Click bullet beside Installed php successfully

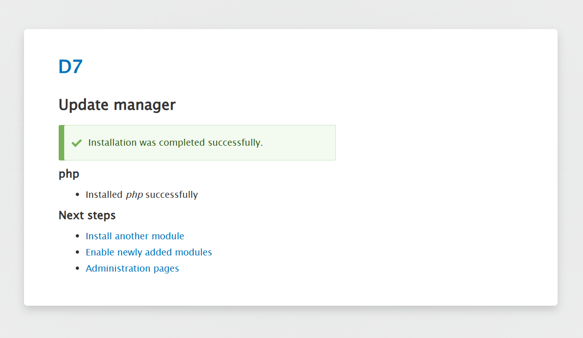tap(77, 195)
